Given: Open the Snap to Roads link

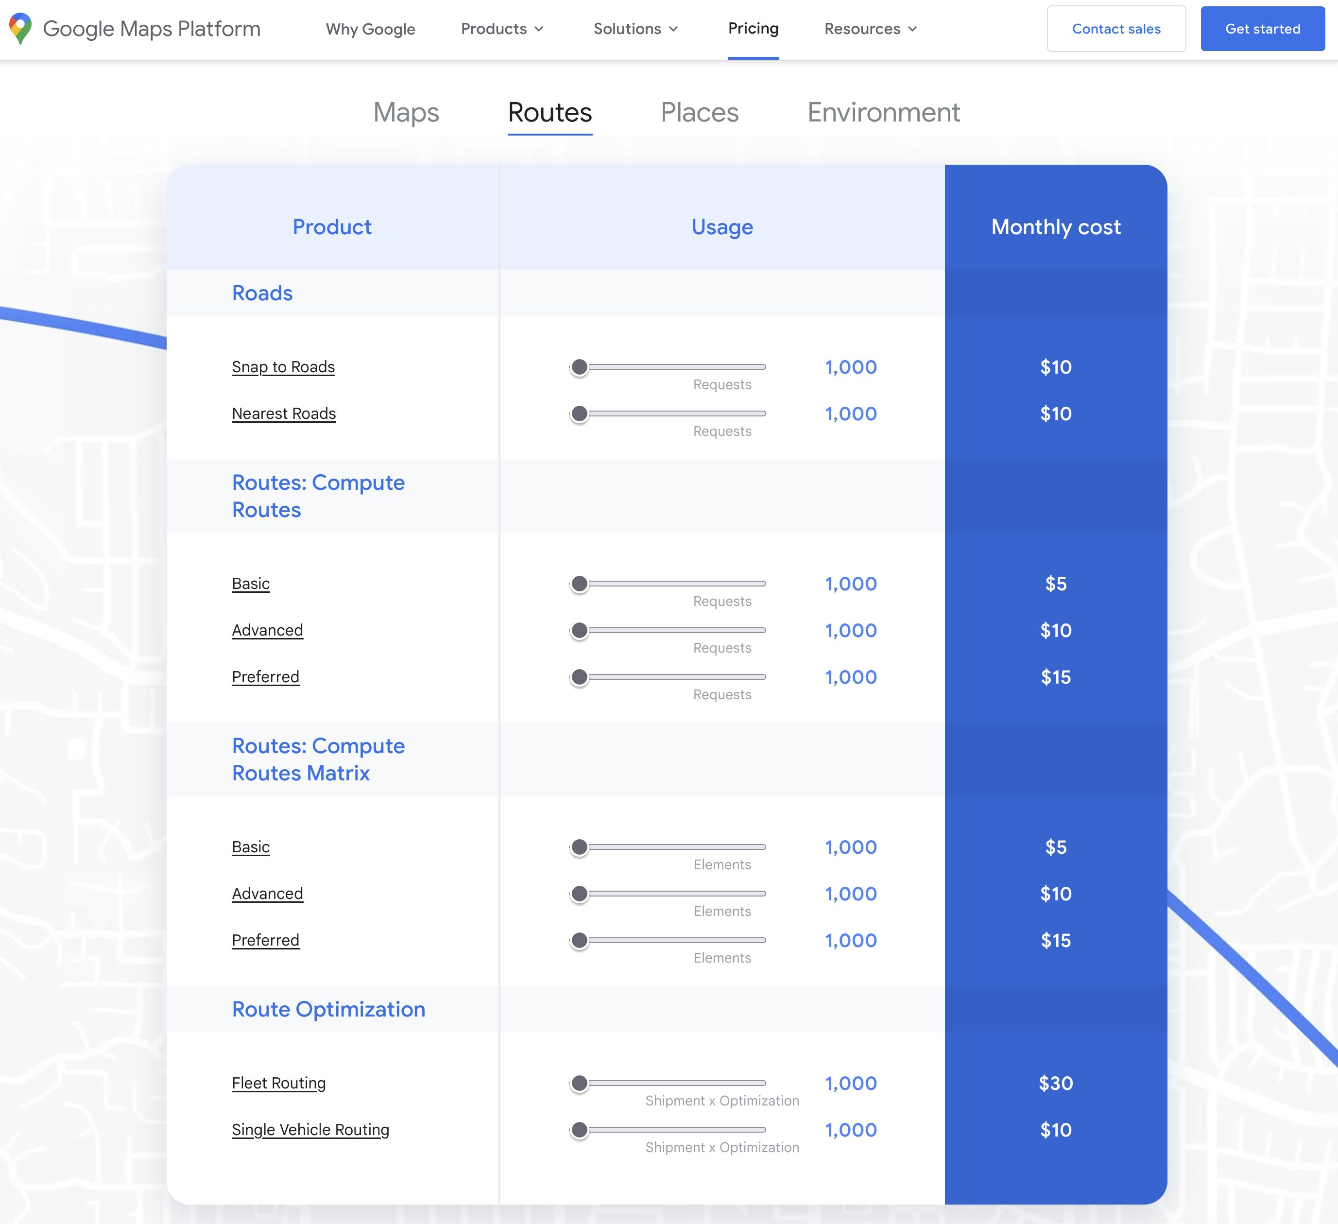Looking at the screenshot, I should coord(283,367).
